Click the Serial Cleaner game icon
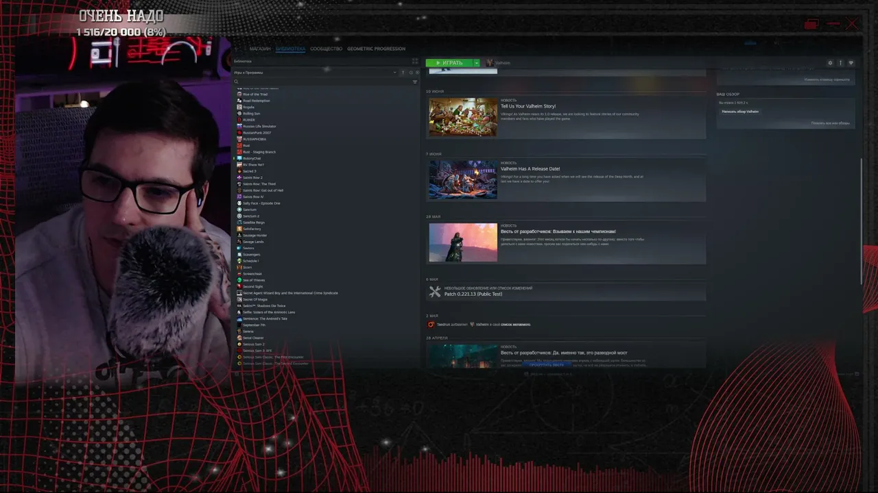The image size is (878, 493). pos(239,338)
